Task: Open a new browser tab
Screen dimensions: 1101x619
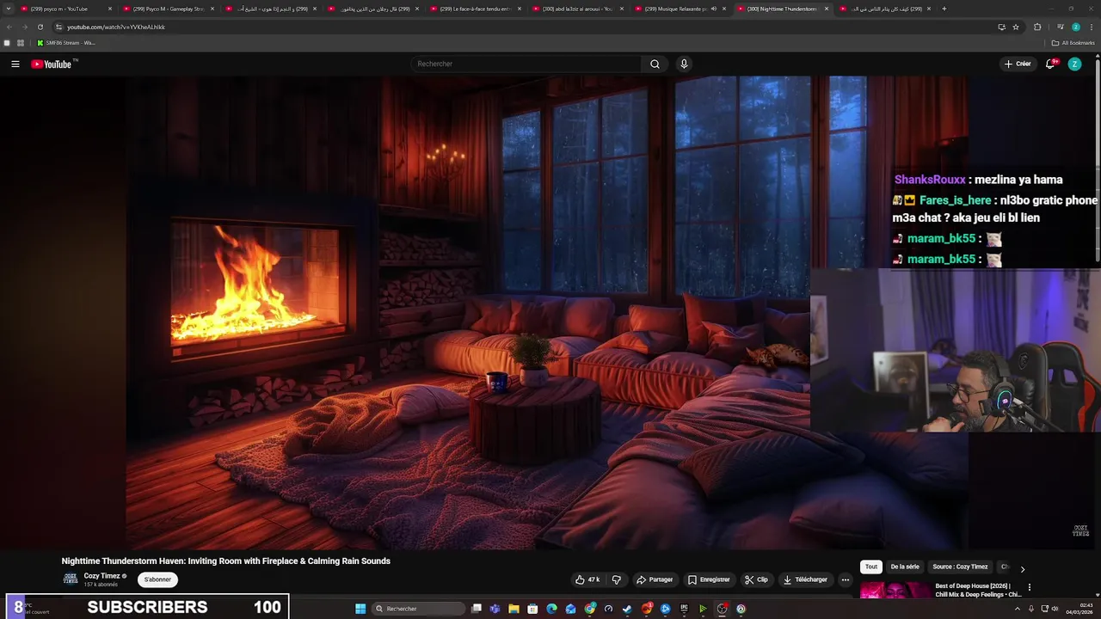Action: pyautogui.click(x=944, y=9)
